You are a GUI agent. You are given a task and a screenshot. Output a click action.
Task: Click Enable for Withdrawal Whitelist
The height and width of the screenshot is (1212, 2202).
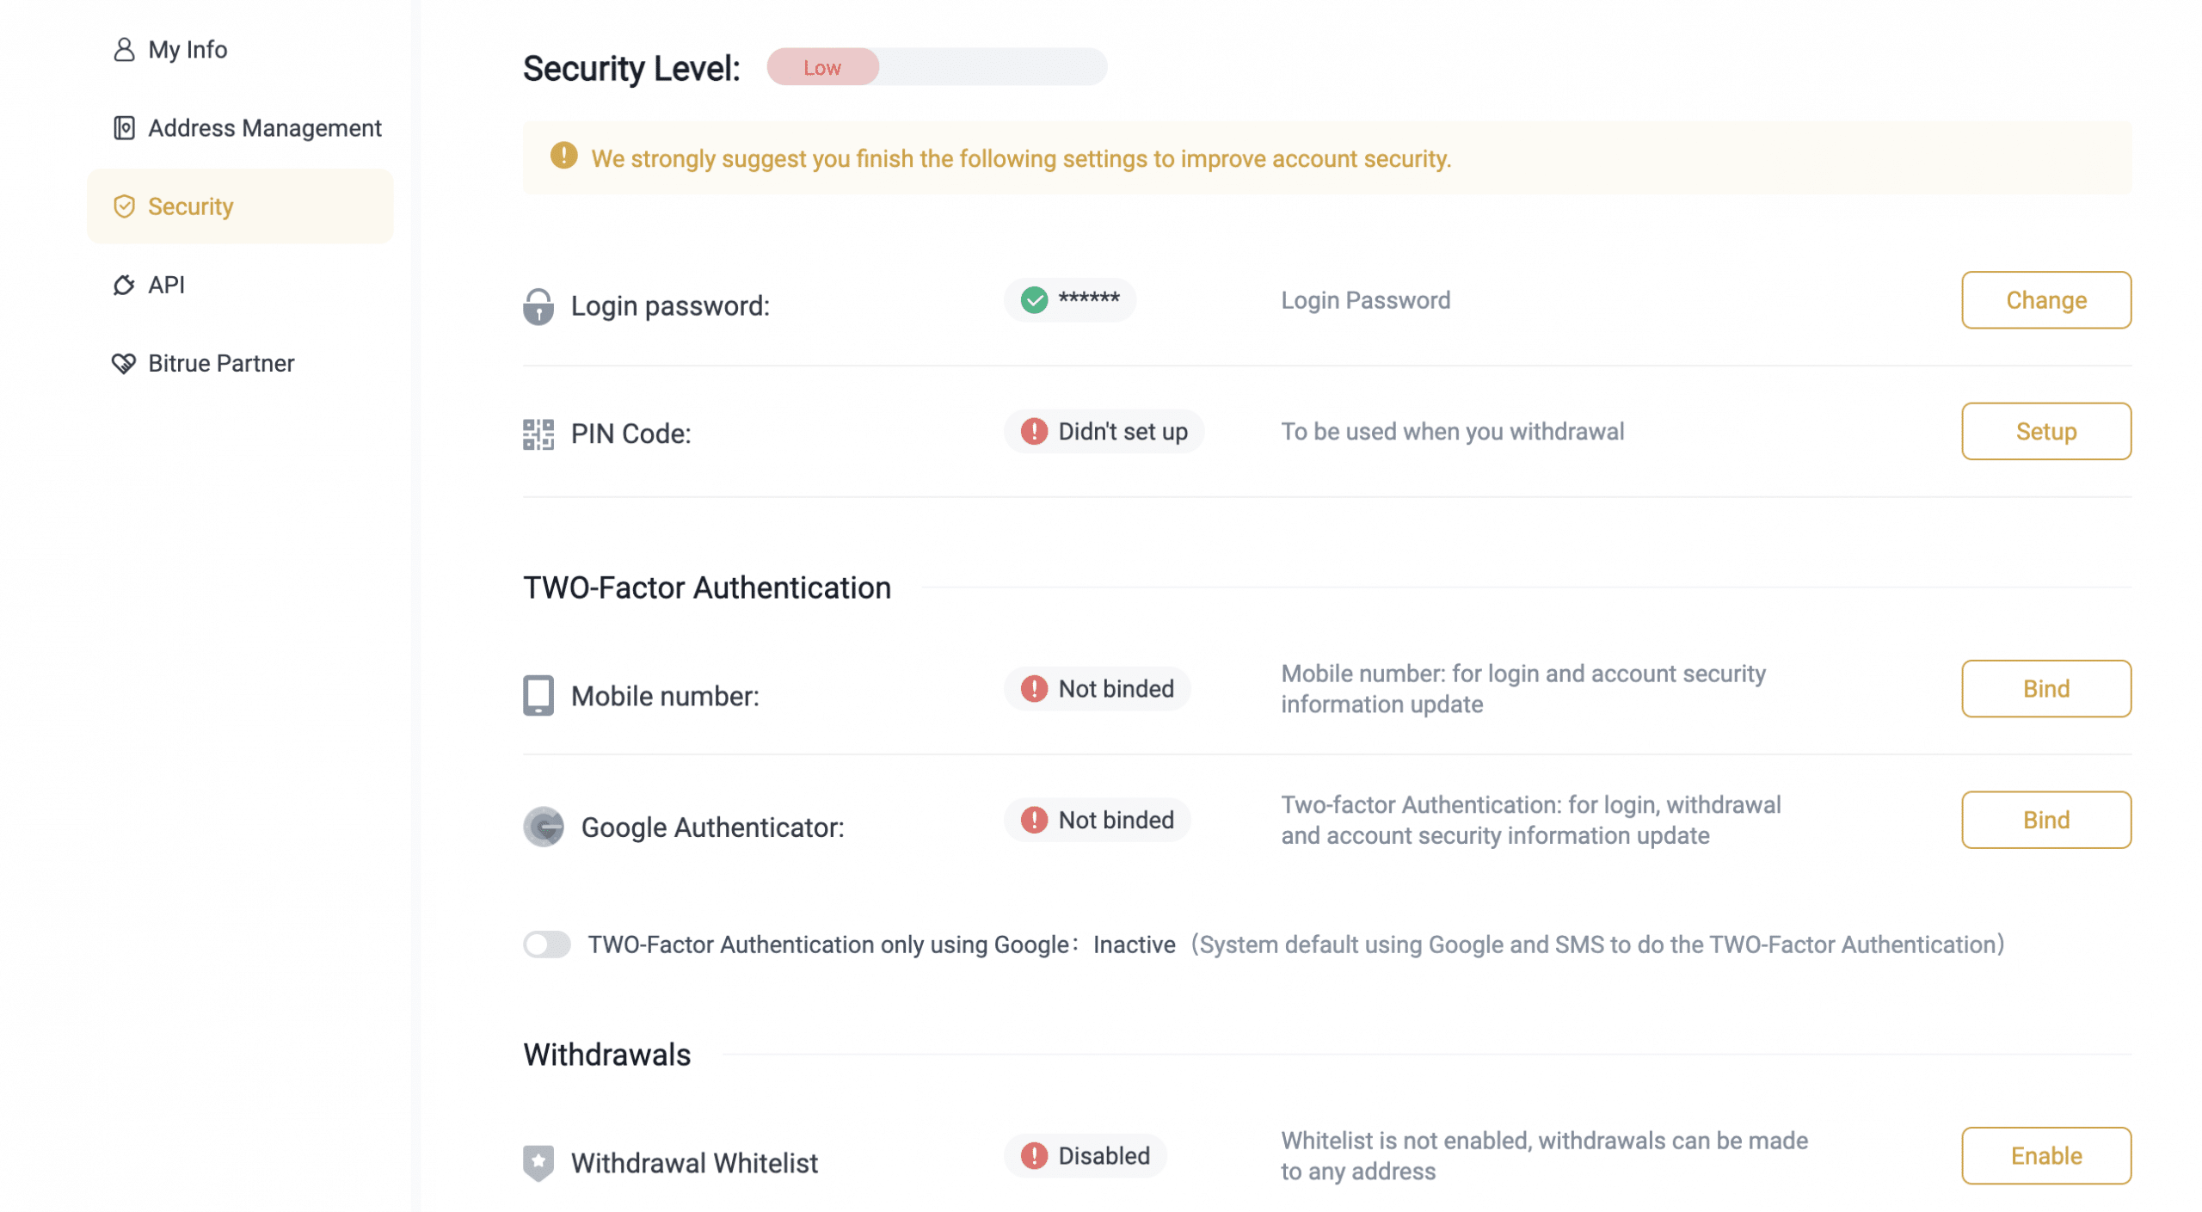2046,1155
